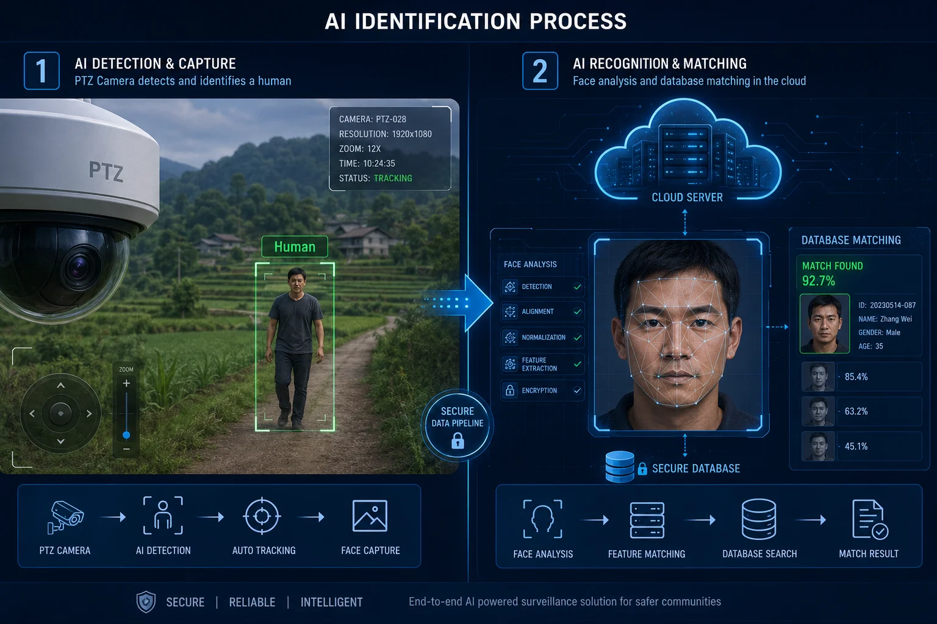Select the Zhang Wei matched face thumbnail
The image size is (937, 624).
tap(825, 324)
